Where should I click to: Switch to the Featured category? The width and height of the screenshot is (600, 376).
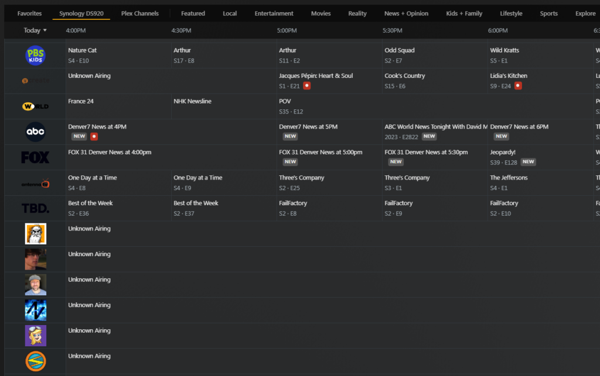[x=193, y=13]
